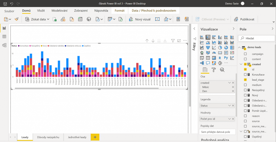Image resolution: width=276 pixels, height=142 pixels.
Task: Uncheck the lead_stage field checkbox
Action: [x=245, y=80]
